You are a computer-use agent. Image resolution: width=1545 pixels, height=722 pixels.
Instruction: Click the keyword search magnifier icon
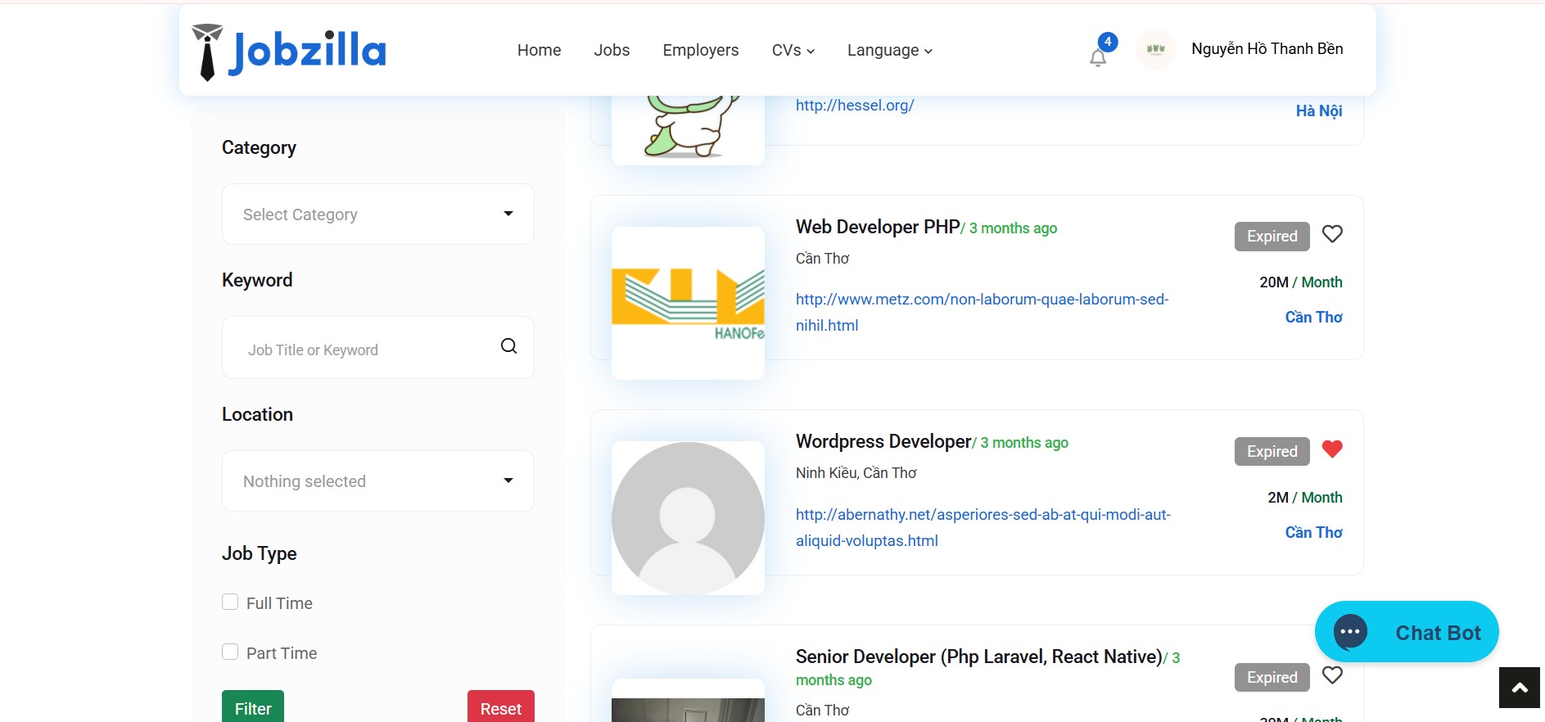coord(508,346)
